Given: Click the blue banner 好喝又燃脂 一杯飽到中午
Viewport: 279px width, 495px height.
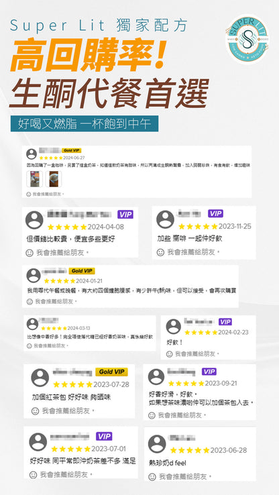Looking at the screenshot, I should [85, 123].
